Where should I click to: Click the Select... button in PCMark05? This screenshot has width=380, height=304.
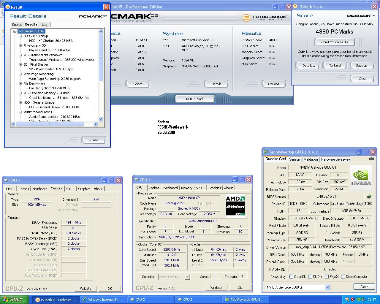139,84
